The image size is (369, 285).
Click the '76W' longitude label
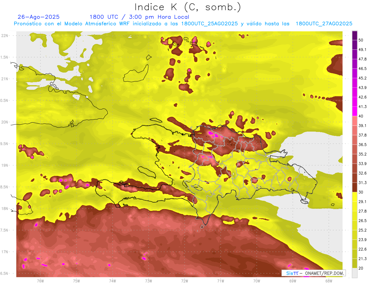click(x=40, y=281)
